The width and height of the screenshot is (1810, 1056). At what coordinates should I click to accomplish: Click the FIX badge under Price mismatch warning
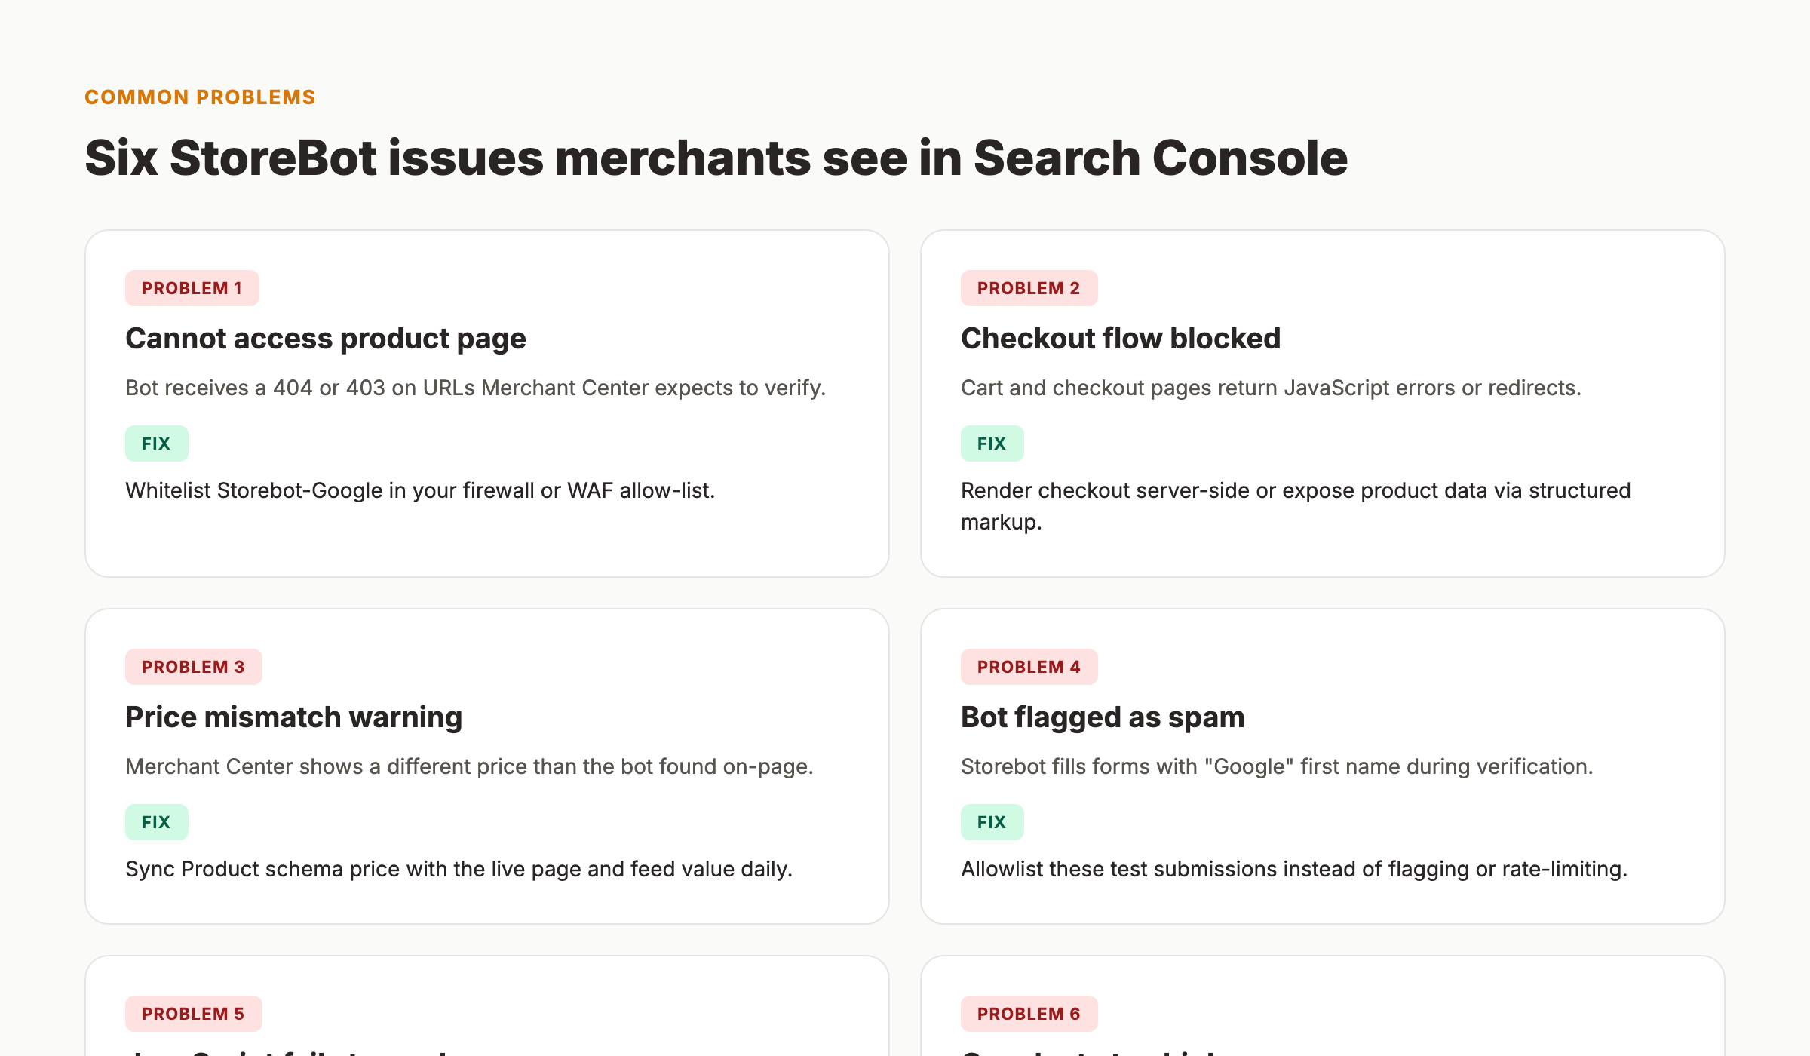point(157,822)
